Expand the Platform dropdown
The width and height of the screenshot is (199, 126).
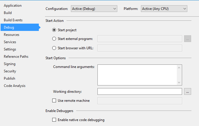164,9
